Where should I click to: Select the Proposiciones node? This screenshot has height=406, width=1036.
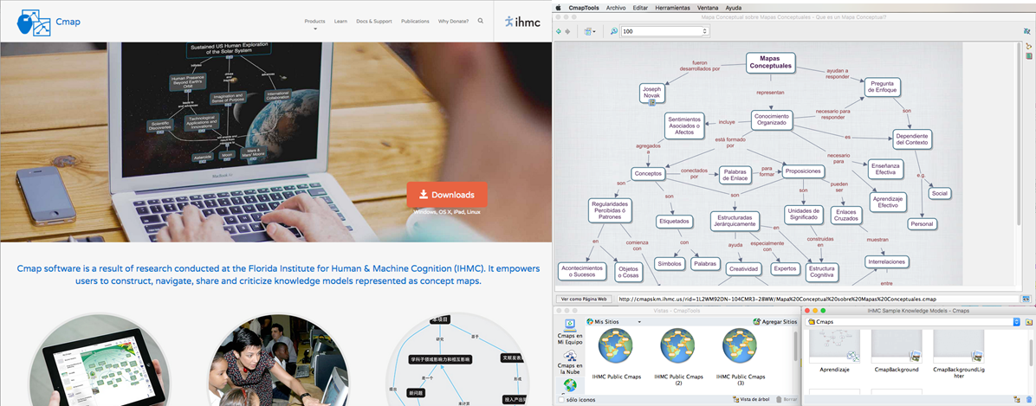coord(804,171)
